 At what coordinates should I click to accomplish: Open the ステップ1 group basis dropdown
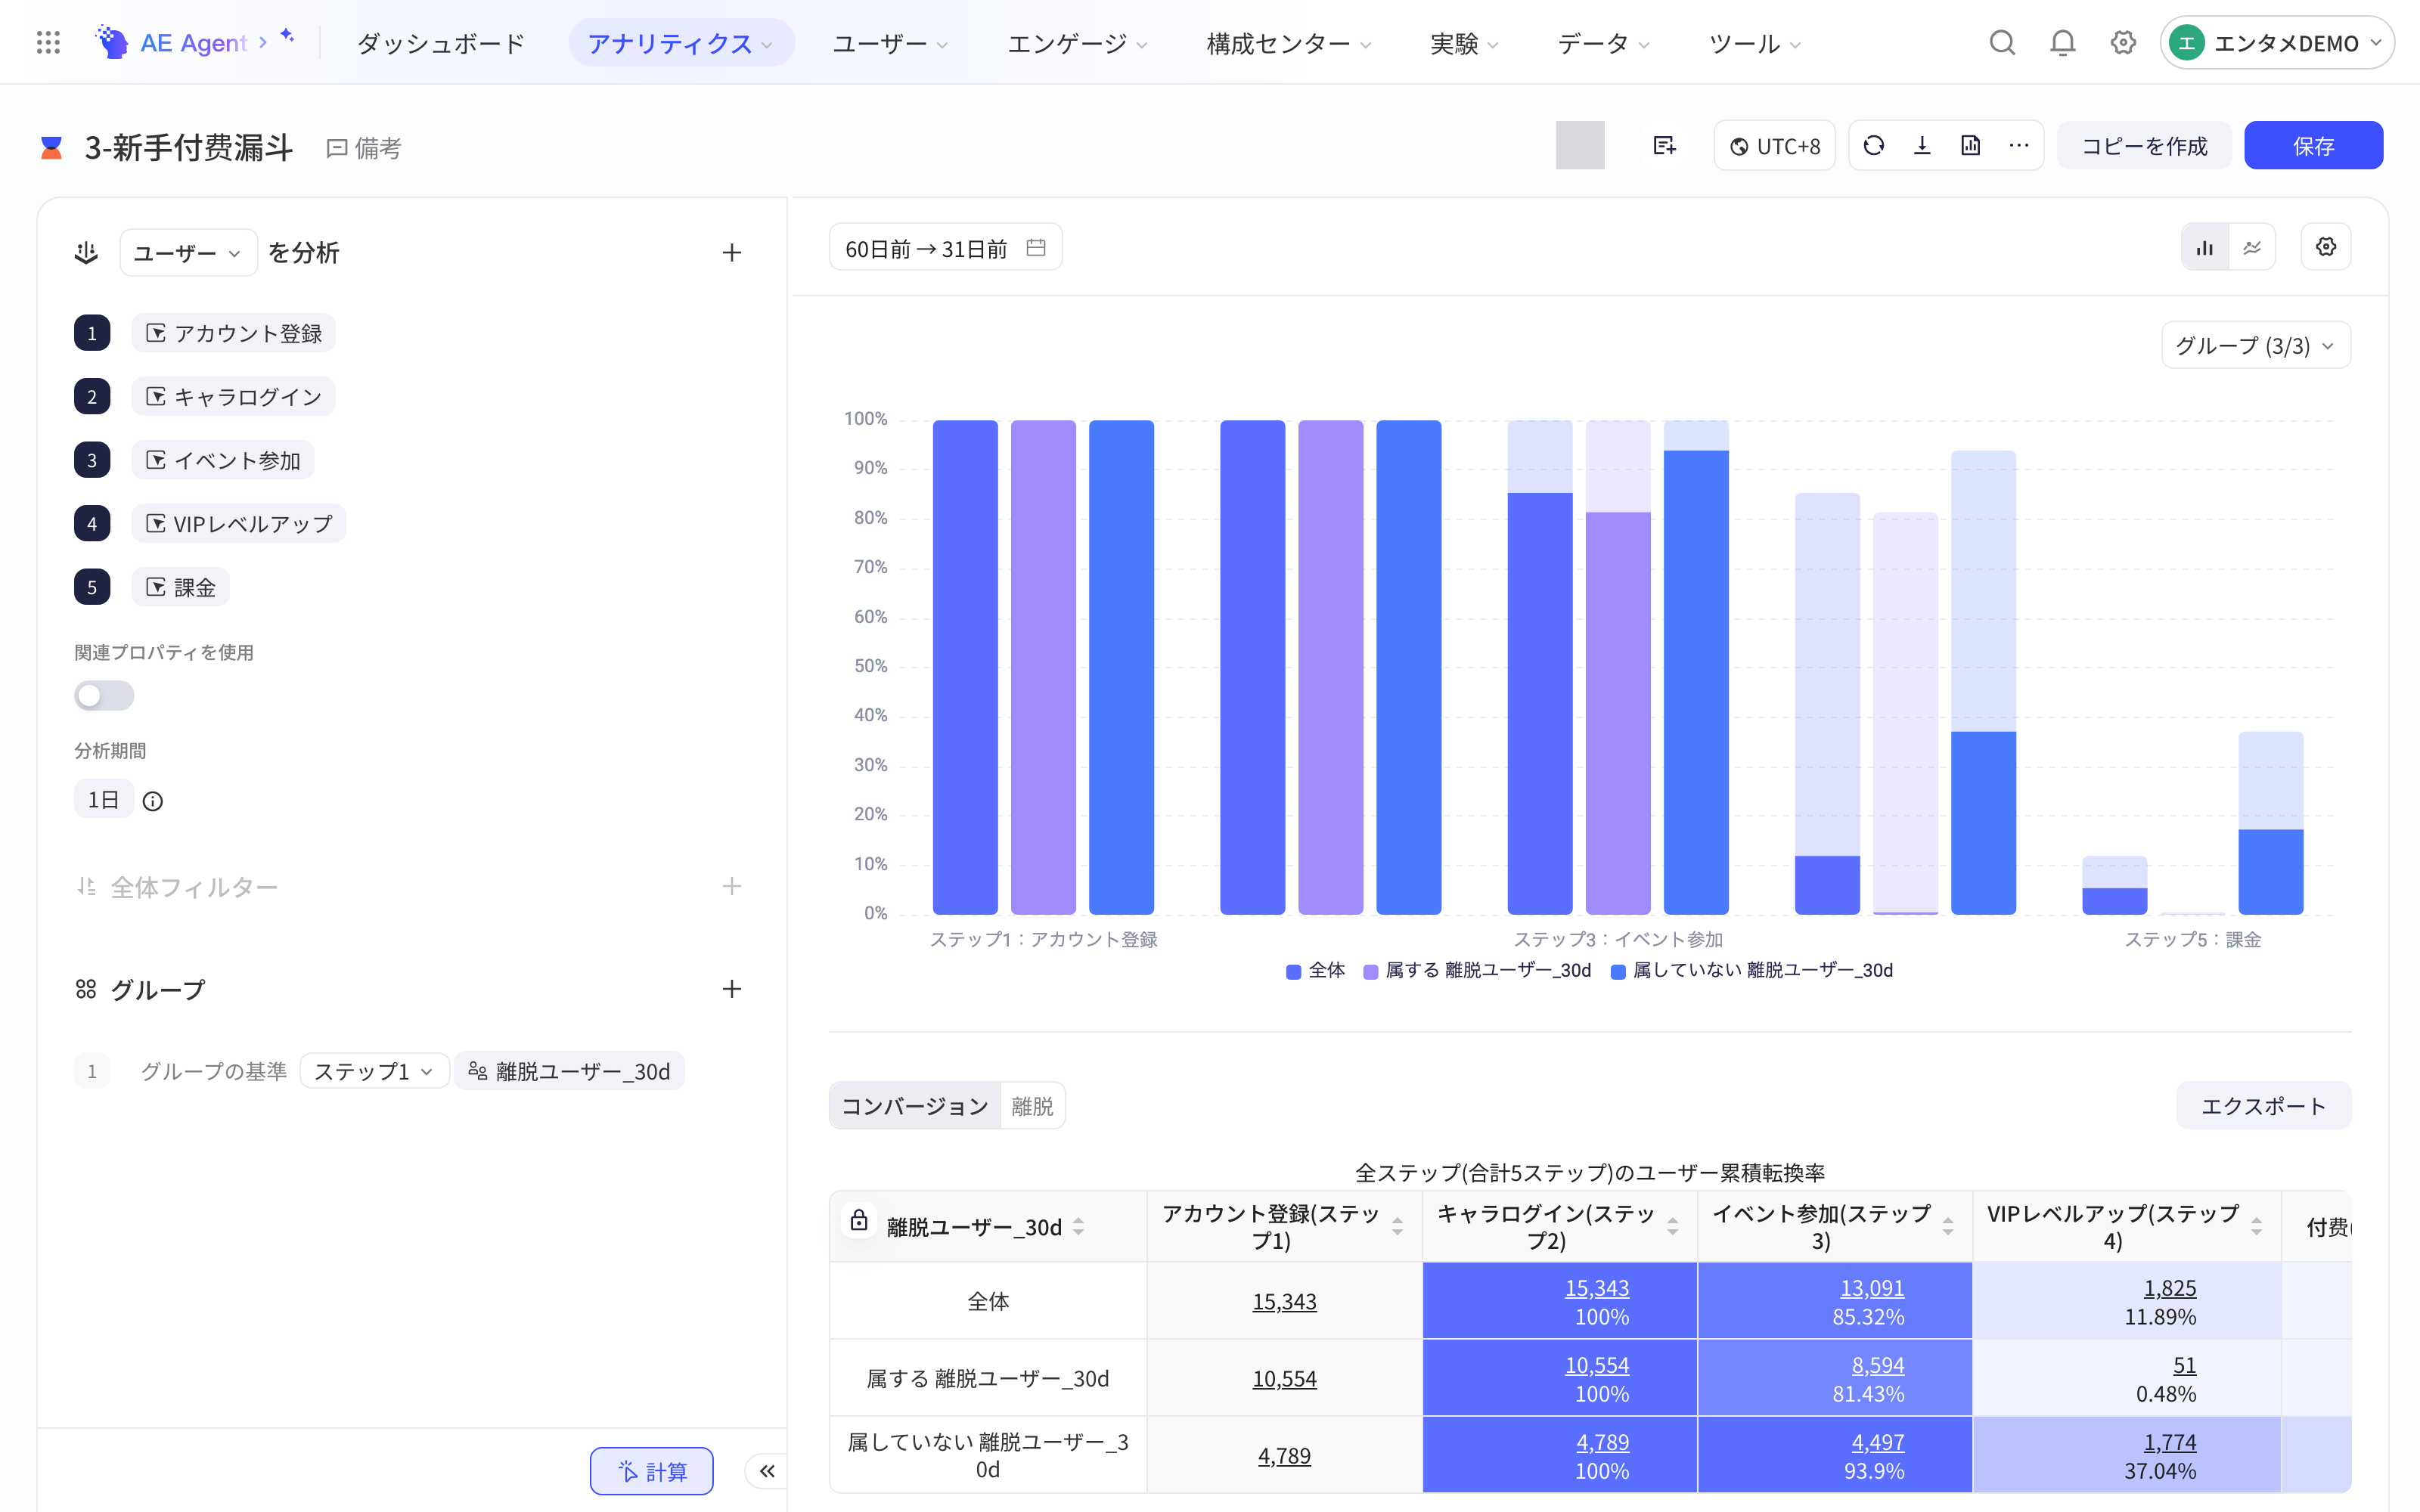pyautogui.click(x=374, y=1072)
